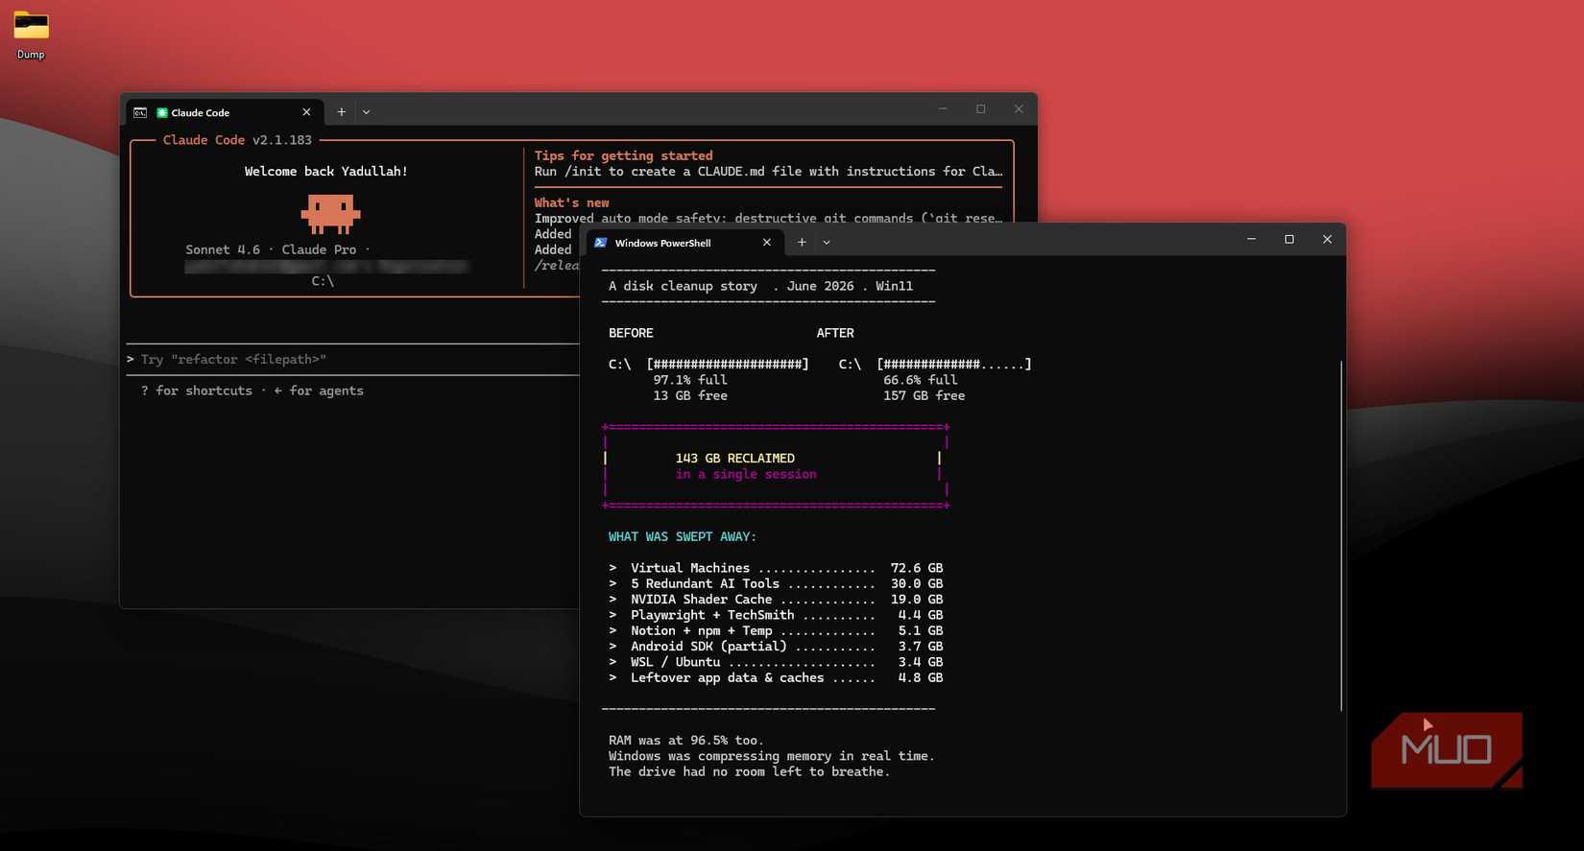This screenshot has width=1584, height=851.
Task: Click the Claude Code pixel mascot
Action: point(330,214)
